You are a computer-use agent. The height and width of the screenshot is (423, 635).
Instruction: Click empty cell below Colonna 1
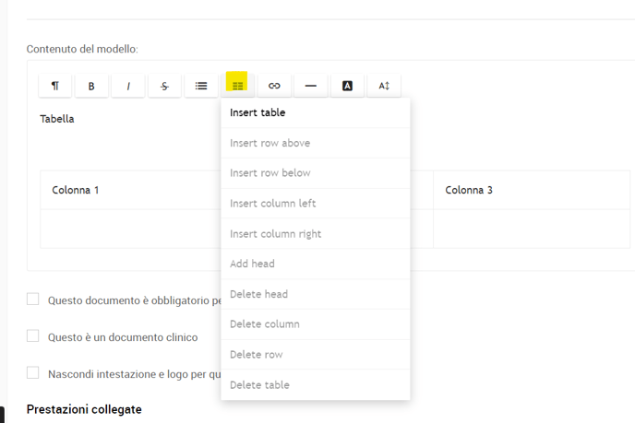[130, 229]
